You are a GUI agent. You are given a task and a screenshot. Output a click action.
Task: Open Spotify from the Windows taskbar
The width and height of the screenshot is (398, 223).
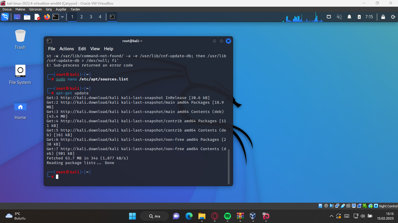[228, 216]
